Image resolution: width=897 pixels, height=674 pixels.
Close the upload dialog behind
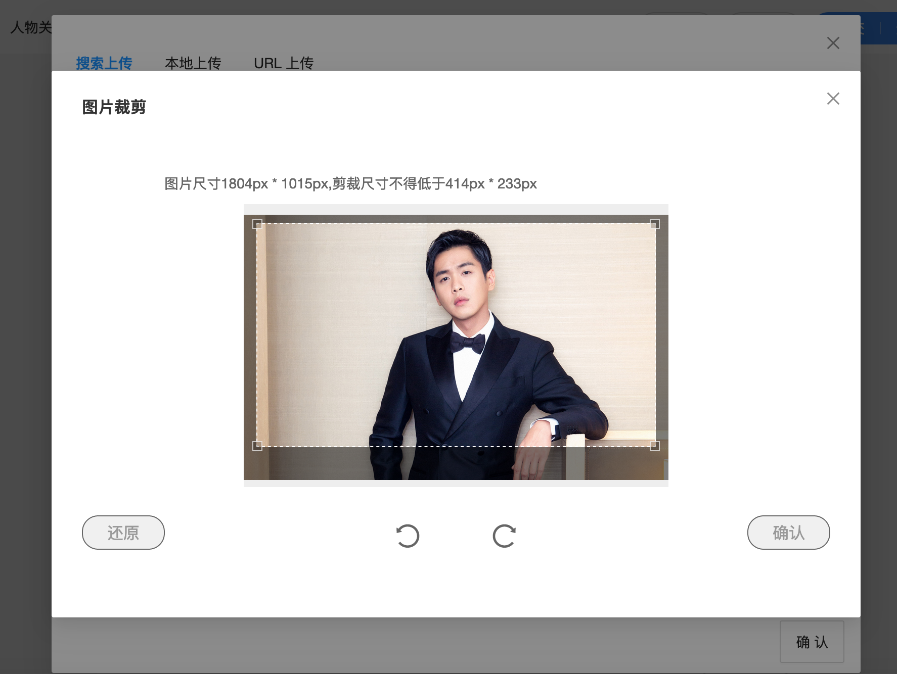coord(833,43)
